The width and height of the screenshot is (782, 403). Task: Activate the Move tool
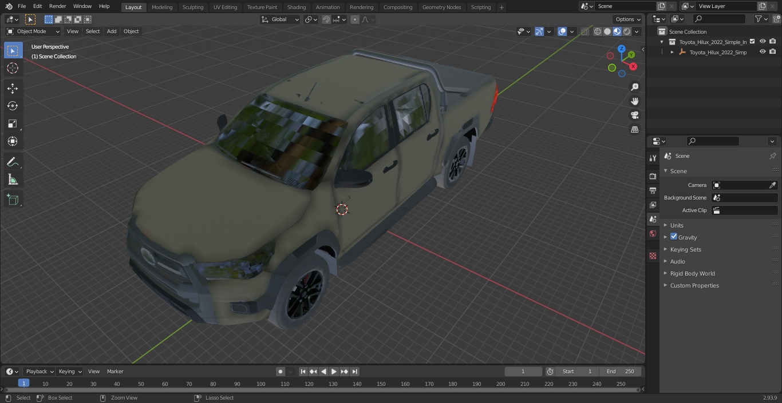click(13, 88)
